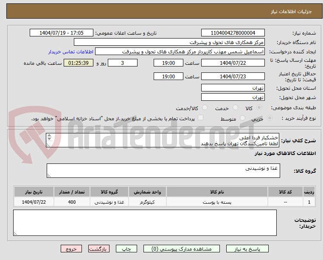Toggle the treasury bonds payment checkbox
Screen dimensions: 323x260
click(201, 118)
